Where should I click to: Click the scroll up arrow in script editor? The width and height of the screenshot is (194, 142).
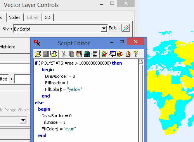pos(141,62)
